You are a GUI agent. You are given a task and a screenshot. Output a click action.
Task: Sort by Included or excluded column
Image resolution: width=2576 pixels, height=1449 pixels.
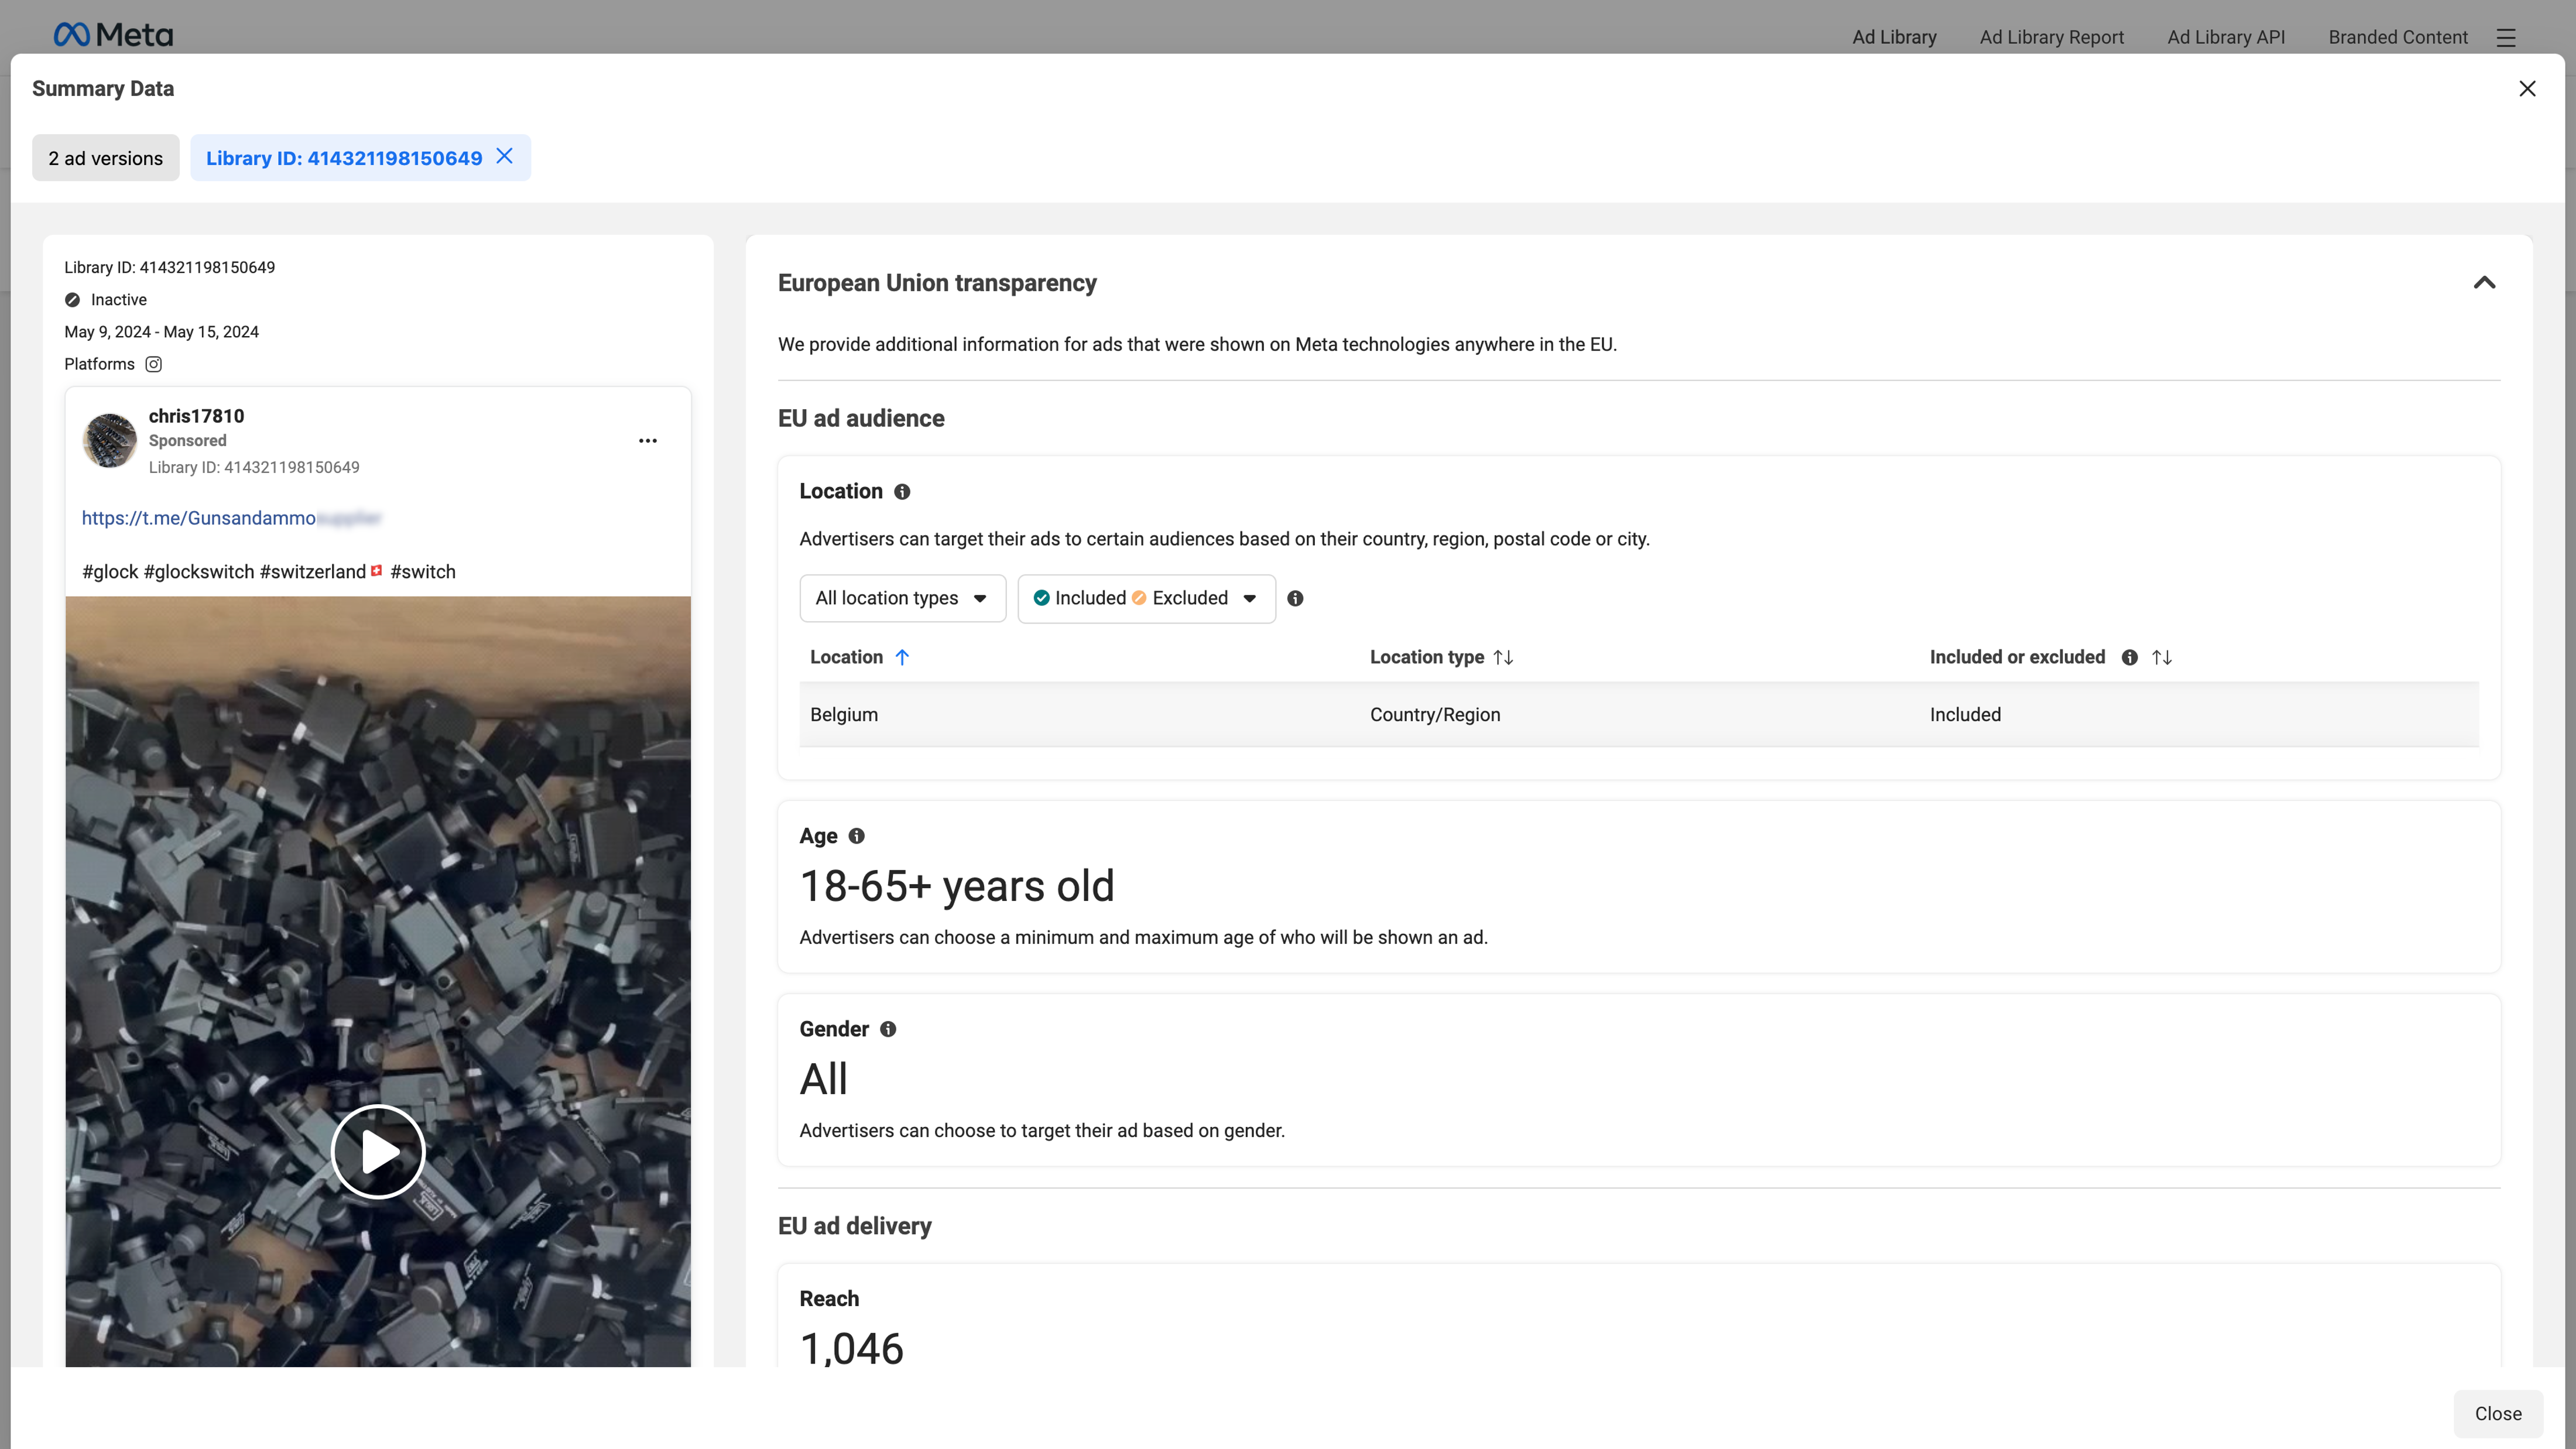click(2162, 657)
